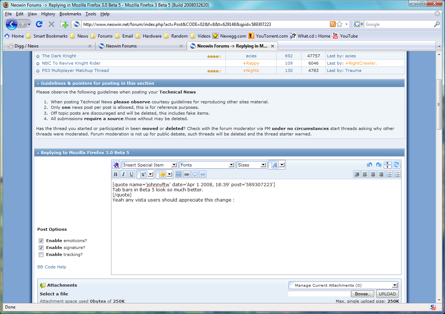This screenshot has width=445, height=314.
Task: Apply italic formatting in the editor
Action: (123, 175)
